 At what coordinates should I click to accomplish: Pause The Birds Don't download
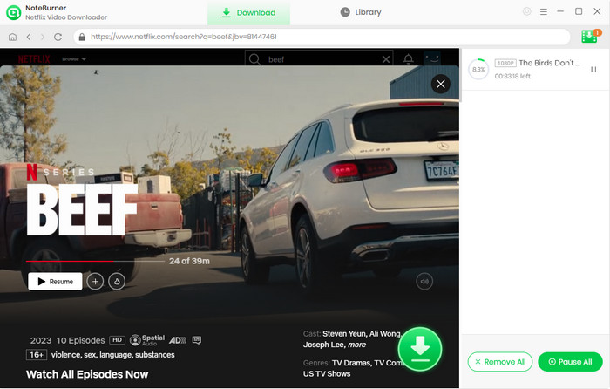593,69
